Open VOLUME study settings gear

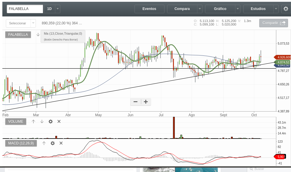51,122
